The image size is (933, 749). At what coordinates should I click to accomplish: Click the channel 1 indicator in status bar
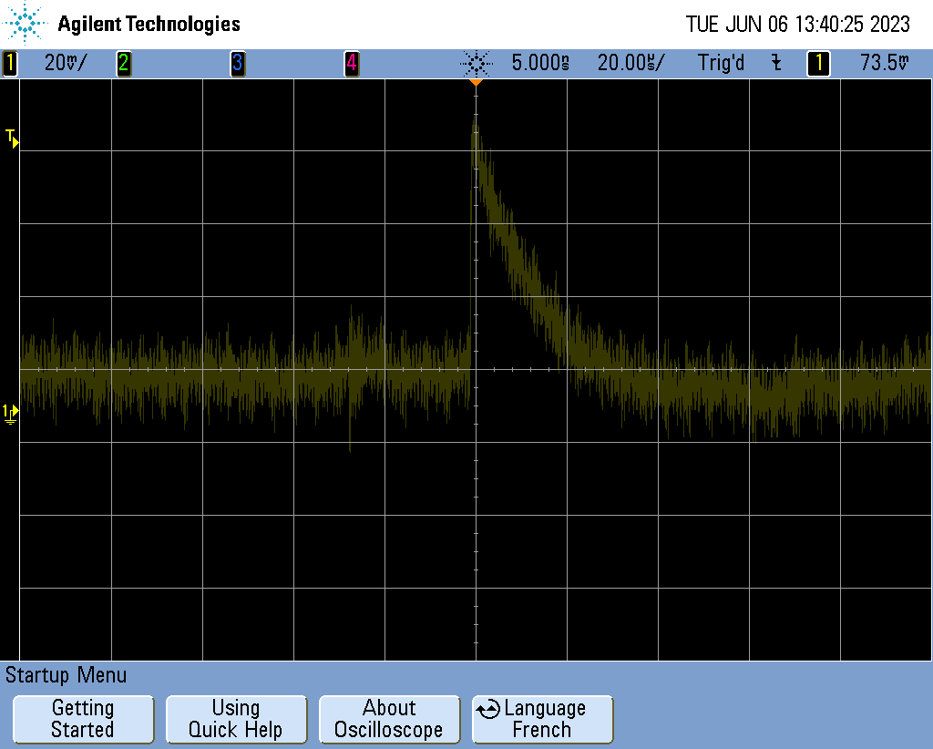coord(10,64)
